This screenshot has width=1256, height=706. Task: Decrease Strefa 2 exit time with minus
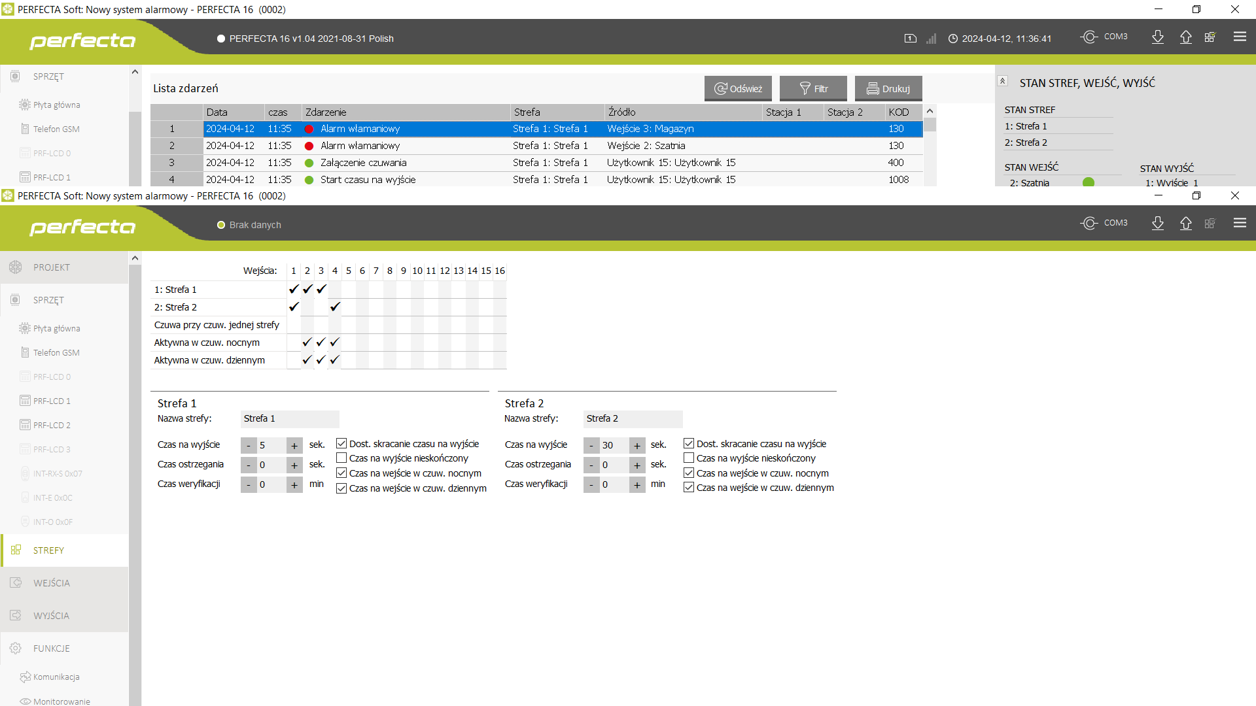click(x=591, y=446)
